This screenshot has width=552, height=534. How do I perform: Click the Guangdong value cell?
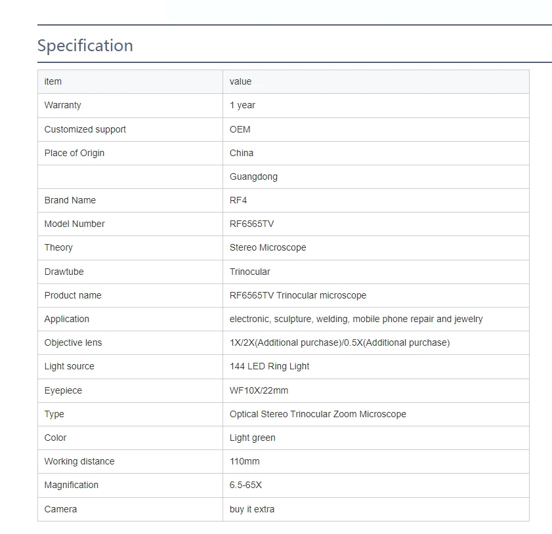(376, 176)
